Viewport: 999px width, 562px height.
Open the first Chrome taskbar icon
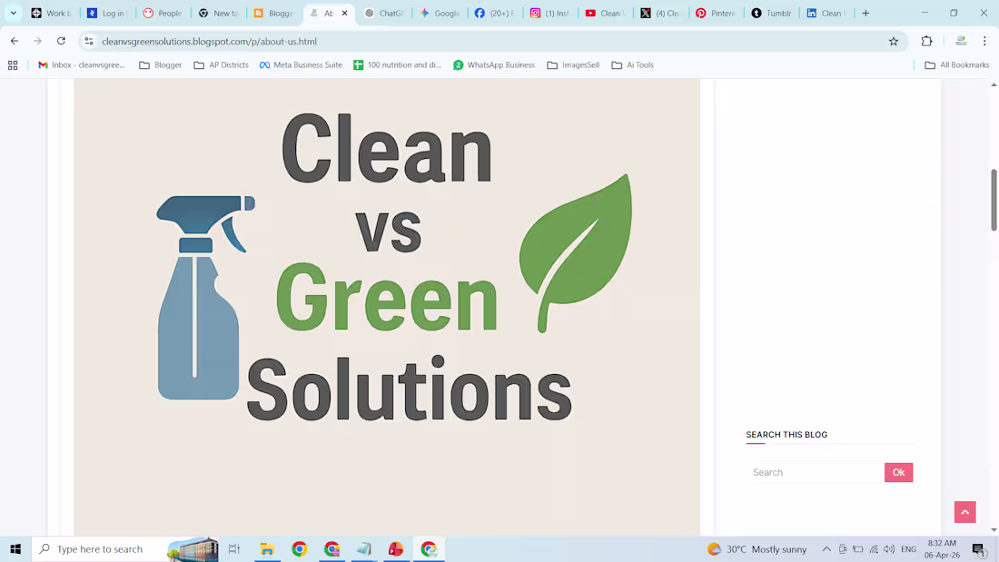click(x=300, y=548)
